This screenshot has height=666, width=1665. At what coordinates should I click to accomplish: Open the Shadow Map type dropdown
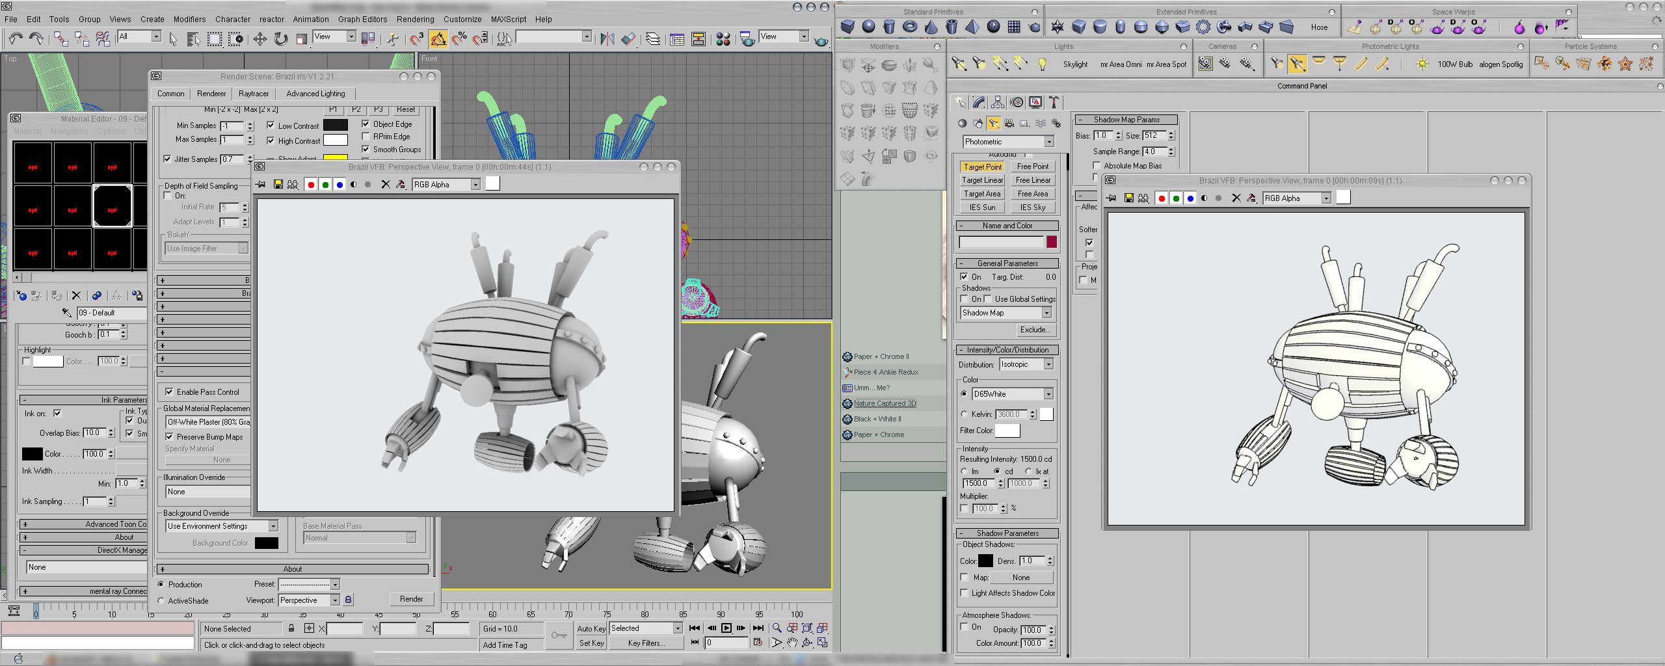1006,313
